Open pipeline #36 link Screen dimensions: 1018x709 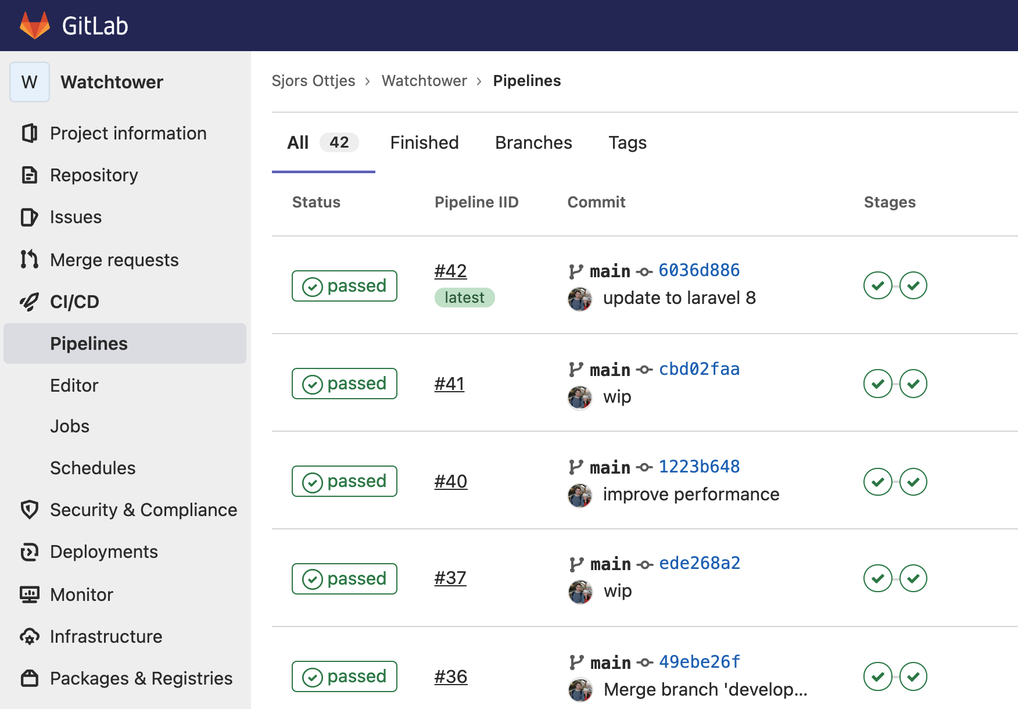point(451,676)
